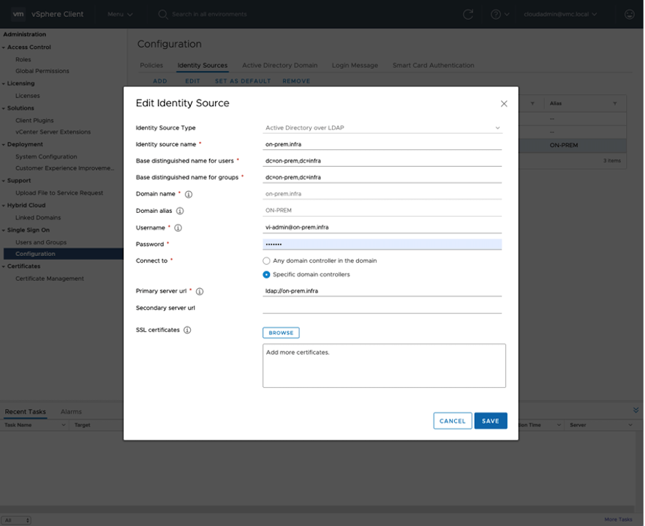The image size is (645, 526).
Task: Click the Add more certificates text area
Action: click(384, 366)
